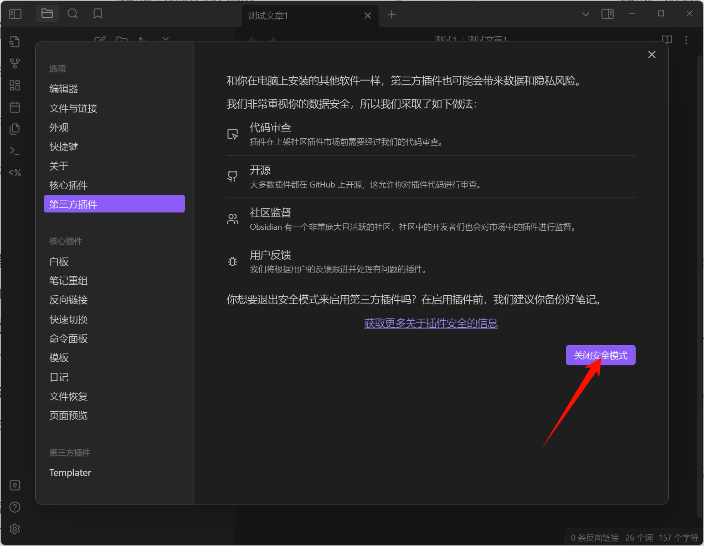Open 页面预览 plugin settings
Viewport: 704px width, 546px height.
coord(114,415)
